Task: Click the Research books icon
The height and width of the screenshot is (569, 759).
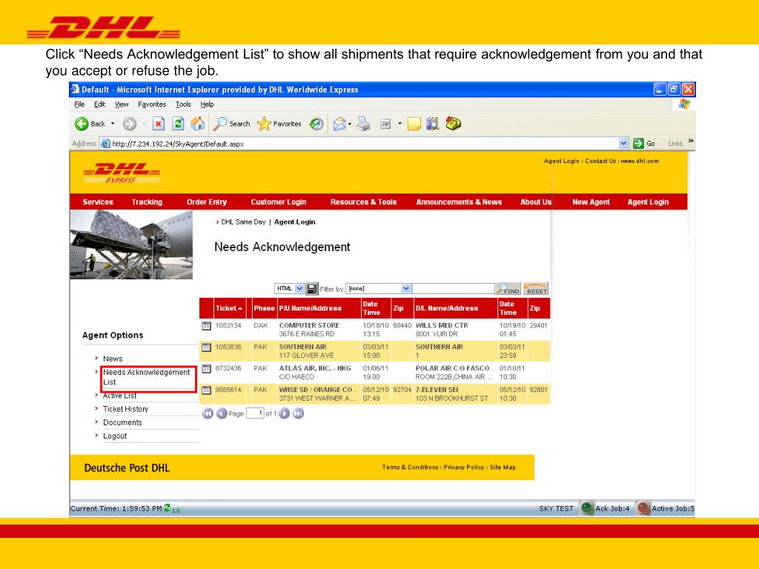Action: click(433, 124)
